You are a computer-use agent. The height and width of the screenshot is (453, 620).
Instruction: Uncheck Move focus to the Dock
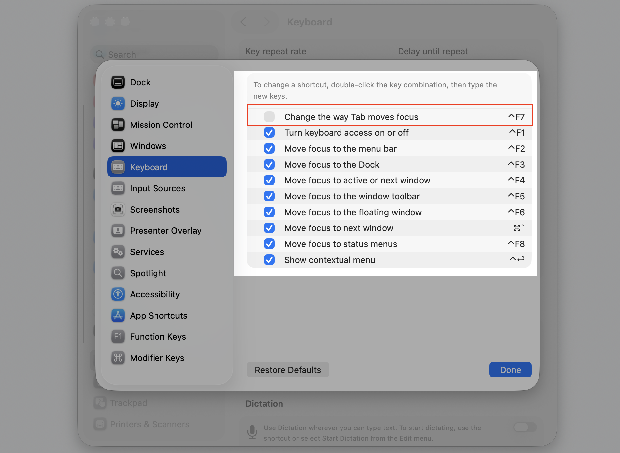(269, 165)
